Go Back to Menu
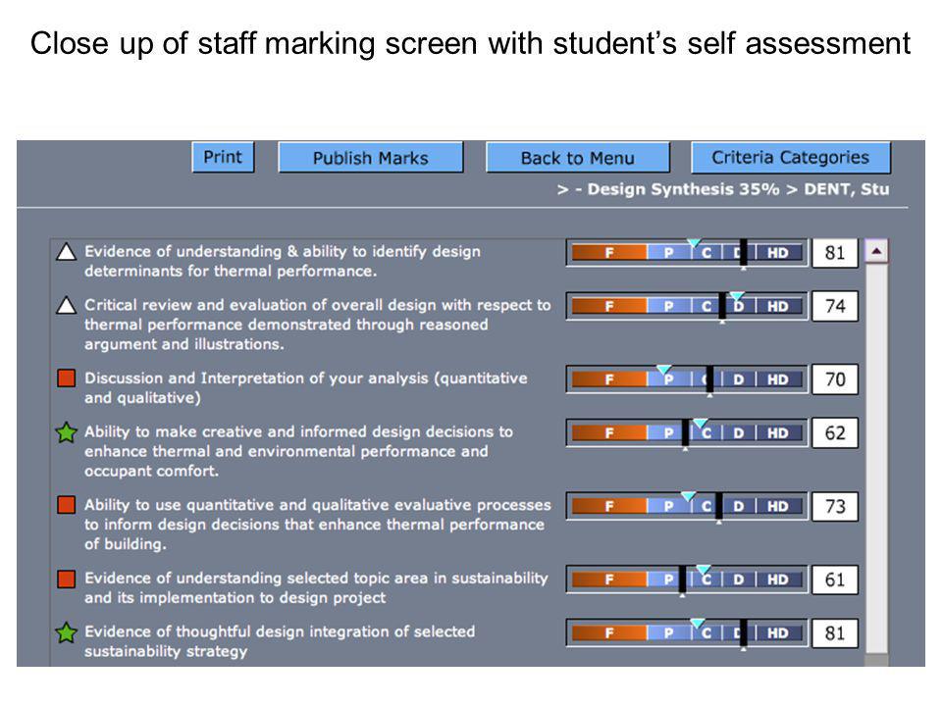This screenshot has height=706, width=942. (x=577, y=158)
